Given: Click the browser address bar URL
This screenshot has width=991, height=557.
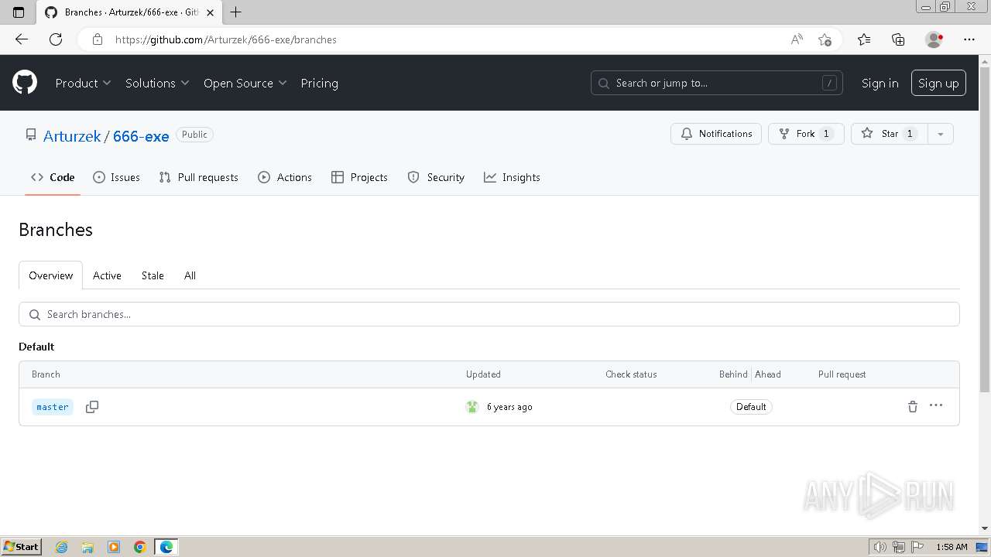Looking at the screenshot, I should (x=225, y=39).
